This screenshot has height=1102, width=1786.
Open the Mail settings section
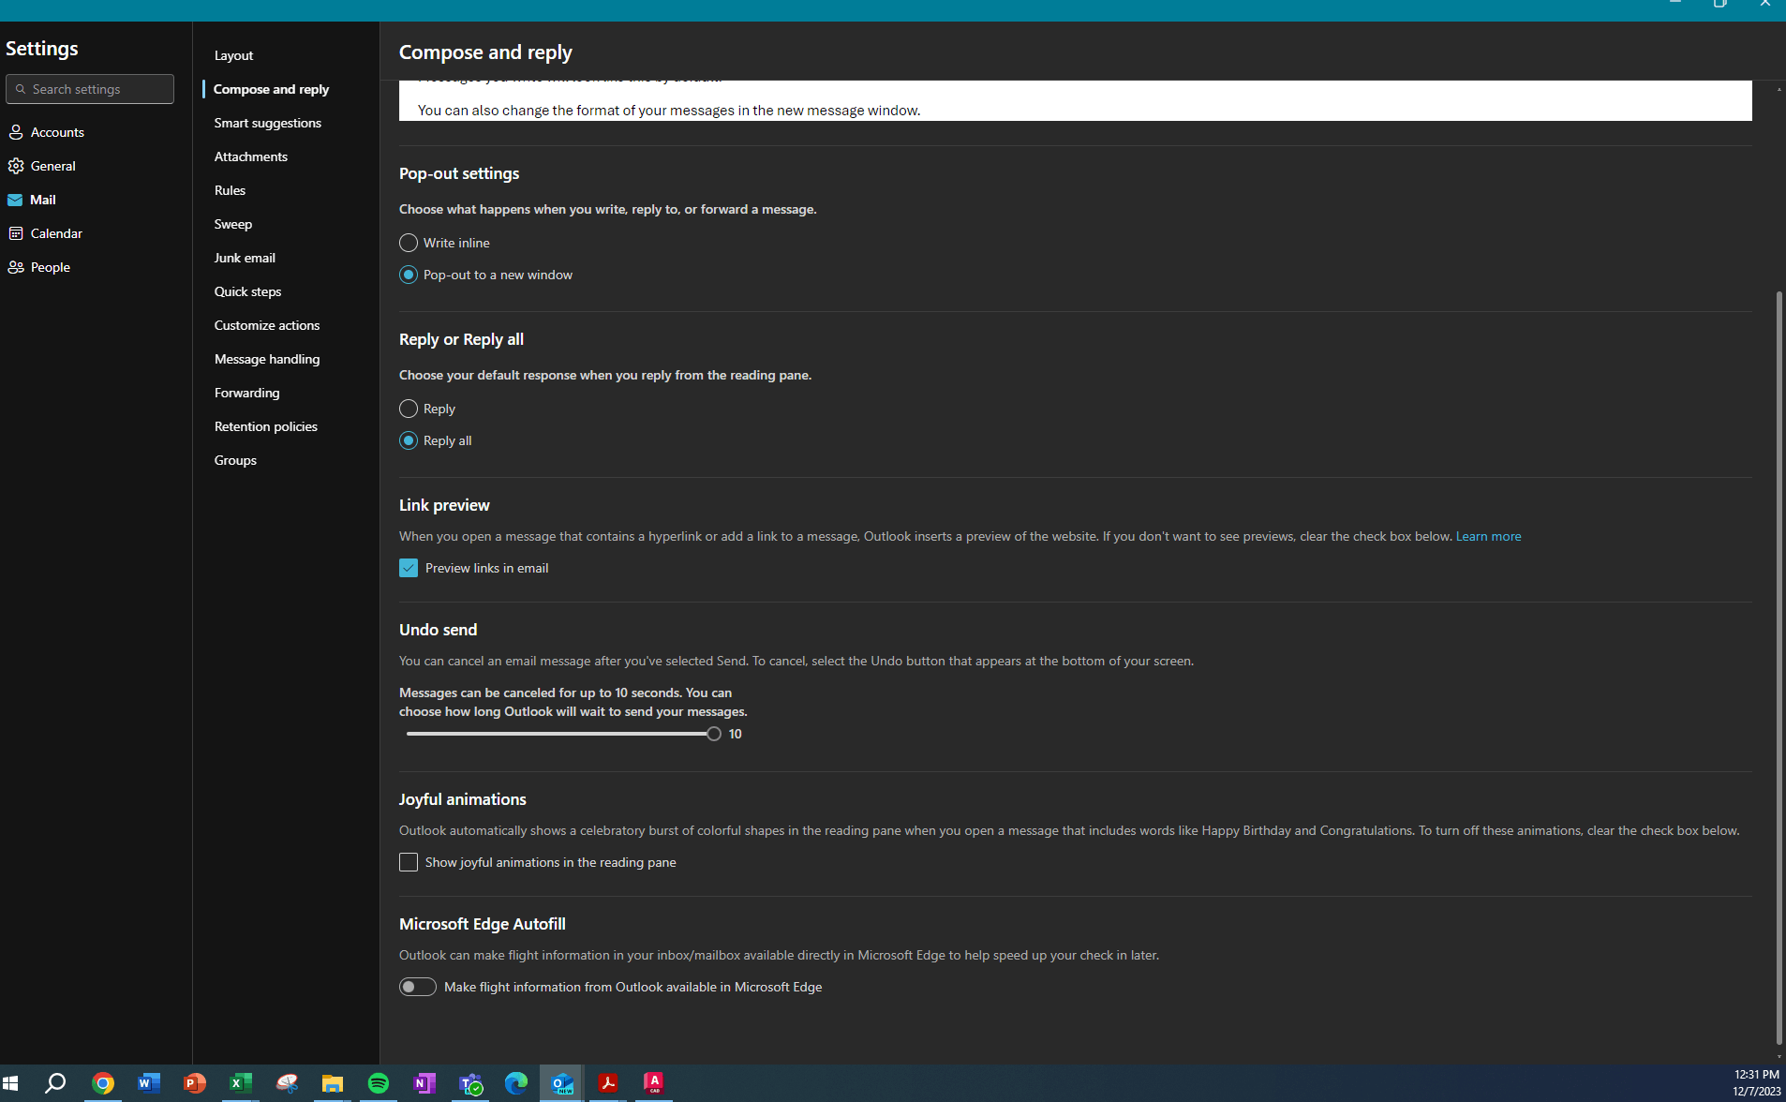[x=43, y=199]
